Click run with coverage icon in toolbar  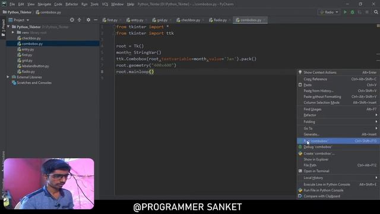[x=360, y=12]
